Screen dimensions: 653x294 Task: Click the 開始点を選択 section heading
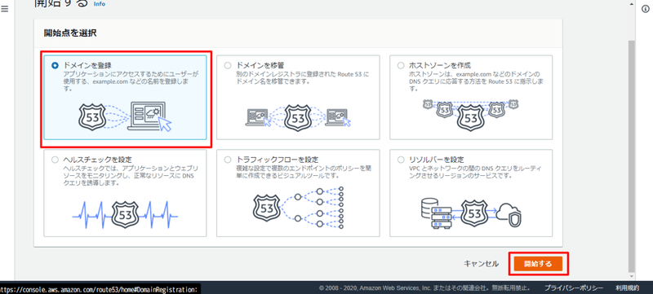[x=70, y=33]
